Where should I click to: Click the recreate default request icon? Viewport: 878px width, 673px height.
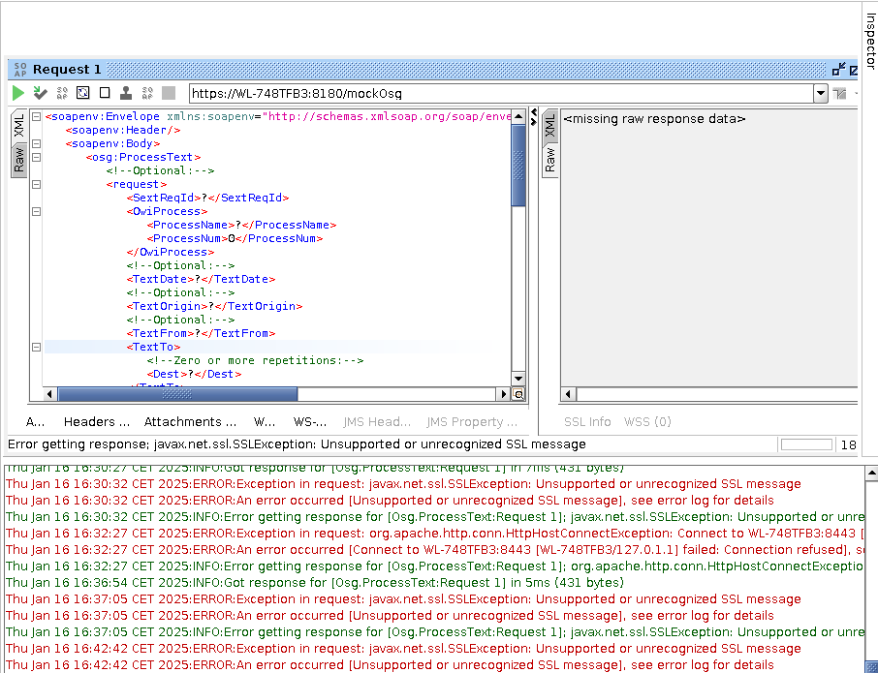pyautogui.click(x=82, y=94)
